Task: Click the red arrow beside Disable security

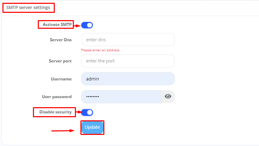Action: 78,112
